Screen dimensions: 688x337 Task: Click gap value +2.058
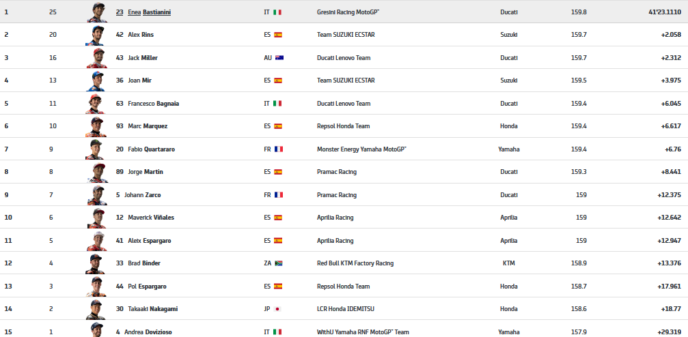672,35
